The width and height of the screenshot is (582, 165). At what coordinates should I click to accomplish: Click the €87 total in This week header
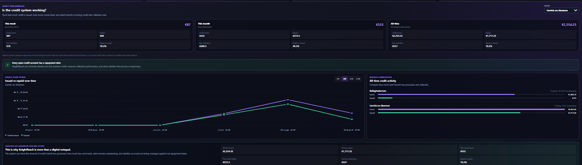coord(188,24)
